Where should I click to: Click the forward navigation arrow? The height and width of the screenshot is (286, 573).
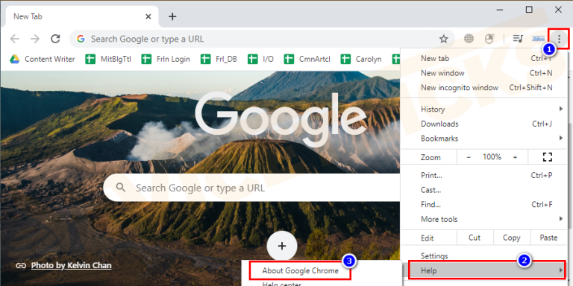[x=35, y=39]
